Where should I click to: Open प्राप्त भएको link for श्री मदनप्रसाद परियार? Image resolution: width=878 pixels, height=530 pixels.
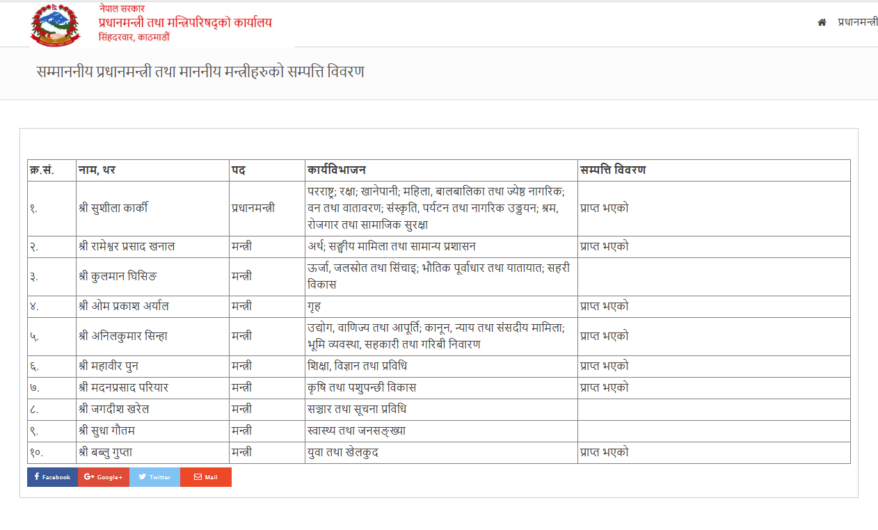click(x=605, y=388)
